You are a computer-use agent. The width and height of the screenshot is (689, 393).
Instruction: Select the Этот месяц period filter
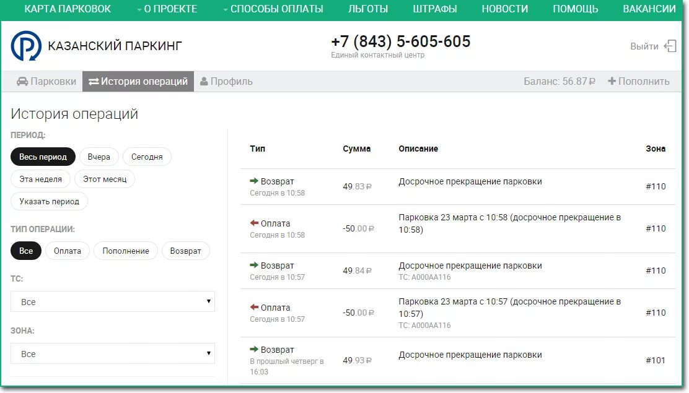105,179
